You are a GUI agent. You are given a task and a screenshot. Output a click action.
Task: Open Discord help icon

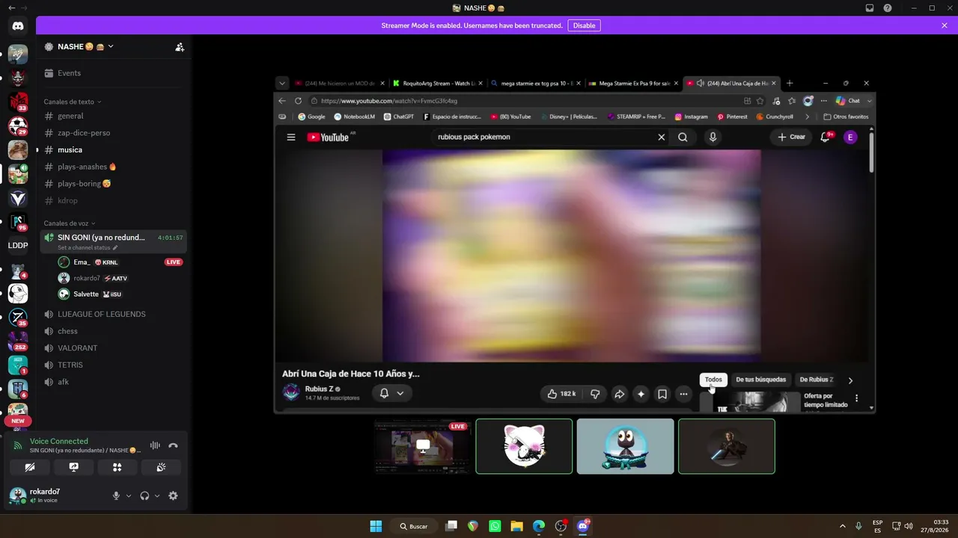pyautogui.click(x=888, y=7)
